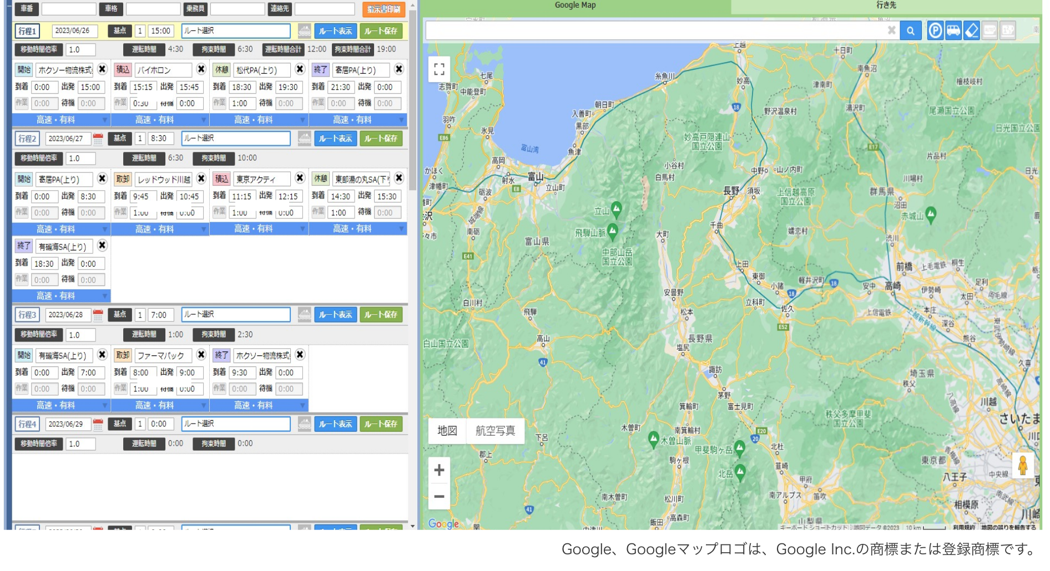Select the 行程2 itinerary label
1050x571 pixels.
pyautogui.click(x=27, y=139)
